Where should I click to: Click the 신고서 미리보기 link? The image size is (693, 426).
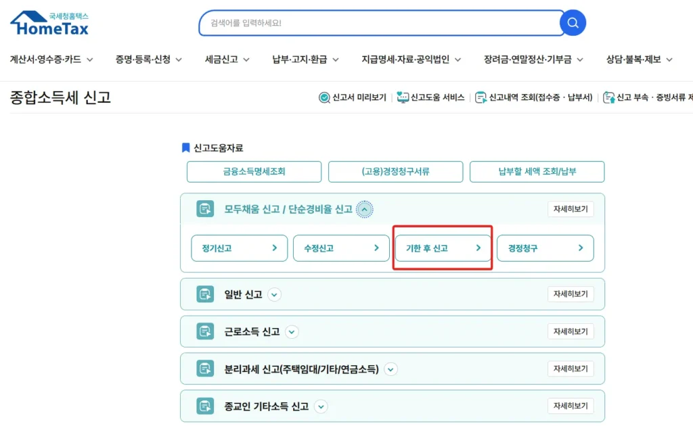[359, 97]
